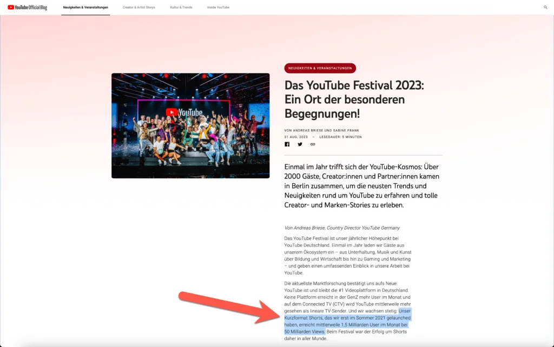Click the intro paragraph starting Einmal im Jahr

coord(362,186)
